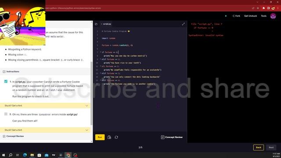Click 'Can you find them all?' text
Image resolution: width=281 pixels, height=158 pixels.
pos(25,121)
